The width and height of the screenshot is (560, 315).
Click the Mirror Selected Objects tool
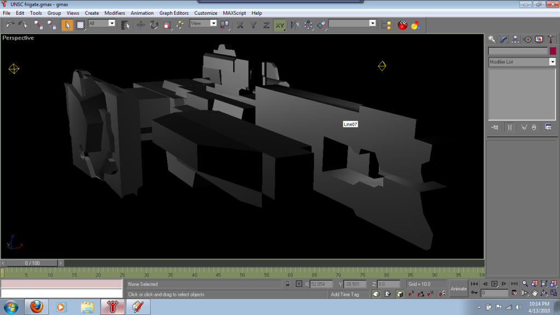295,25
